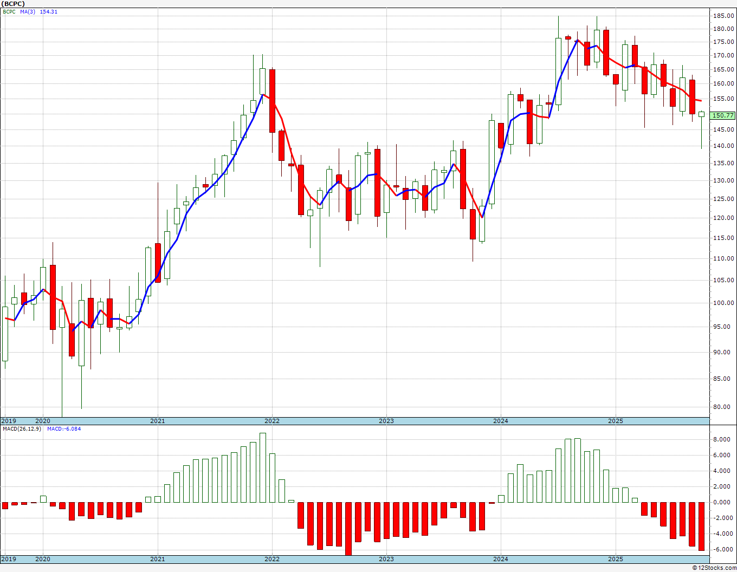Click the 145.00 price axis tick
The height and width of the screenshot is (572, 737).
pos(723,129)
